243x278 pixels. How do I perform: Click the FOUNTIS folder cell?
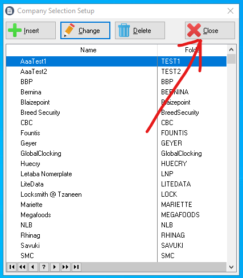pos(174,133)
